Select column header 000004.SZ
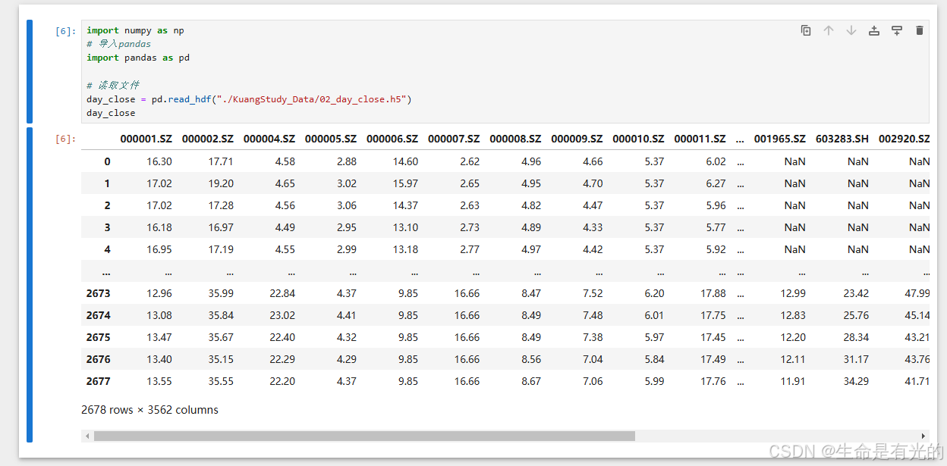This screenshot has height=466, width=947. tap(269, 139)
